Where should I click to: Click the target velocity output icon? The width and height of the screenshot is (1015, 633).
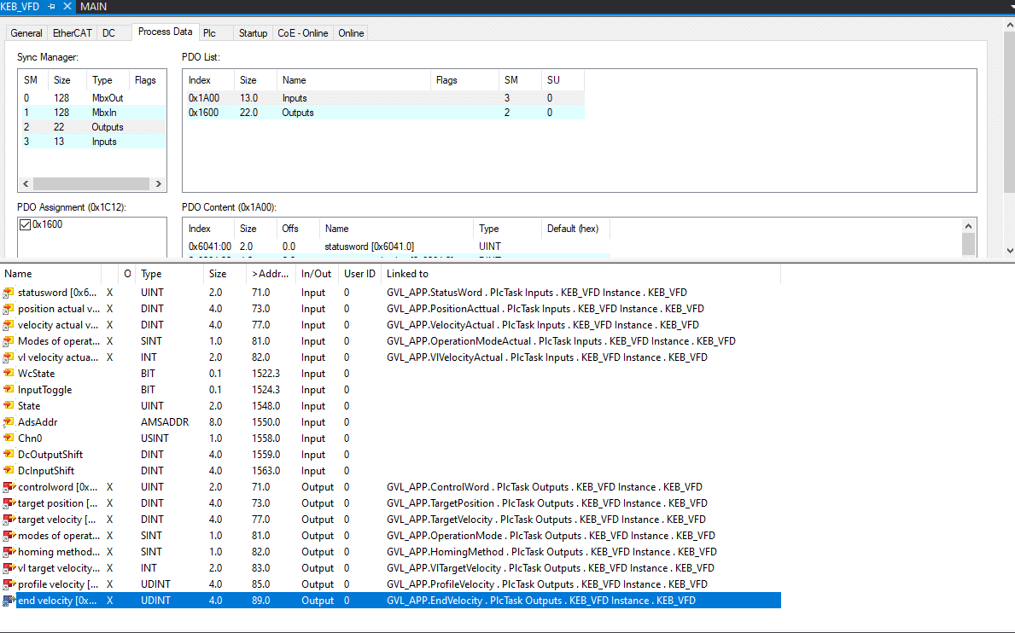[x=9, y=520]
